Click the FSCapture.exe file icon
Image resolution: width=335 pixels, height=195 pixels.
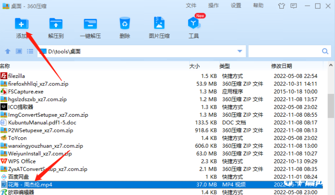4,91
